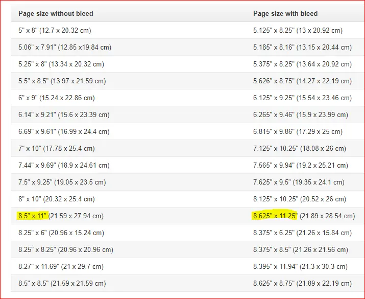Select cell 6.265" x 9.46" (15.9 x 23.99 cm)
The width and height of the screenshot is (365, 299).
coord(301,114)
